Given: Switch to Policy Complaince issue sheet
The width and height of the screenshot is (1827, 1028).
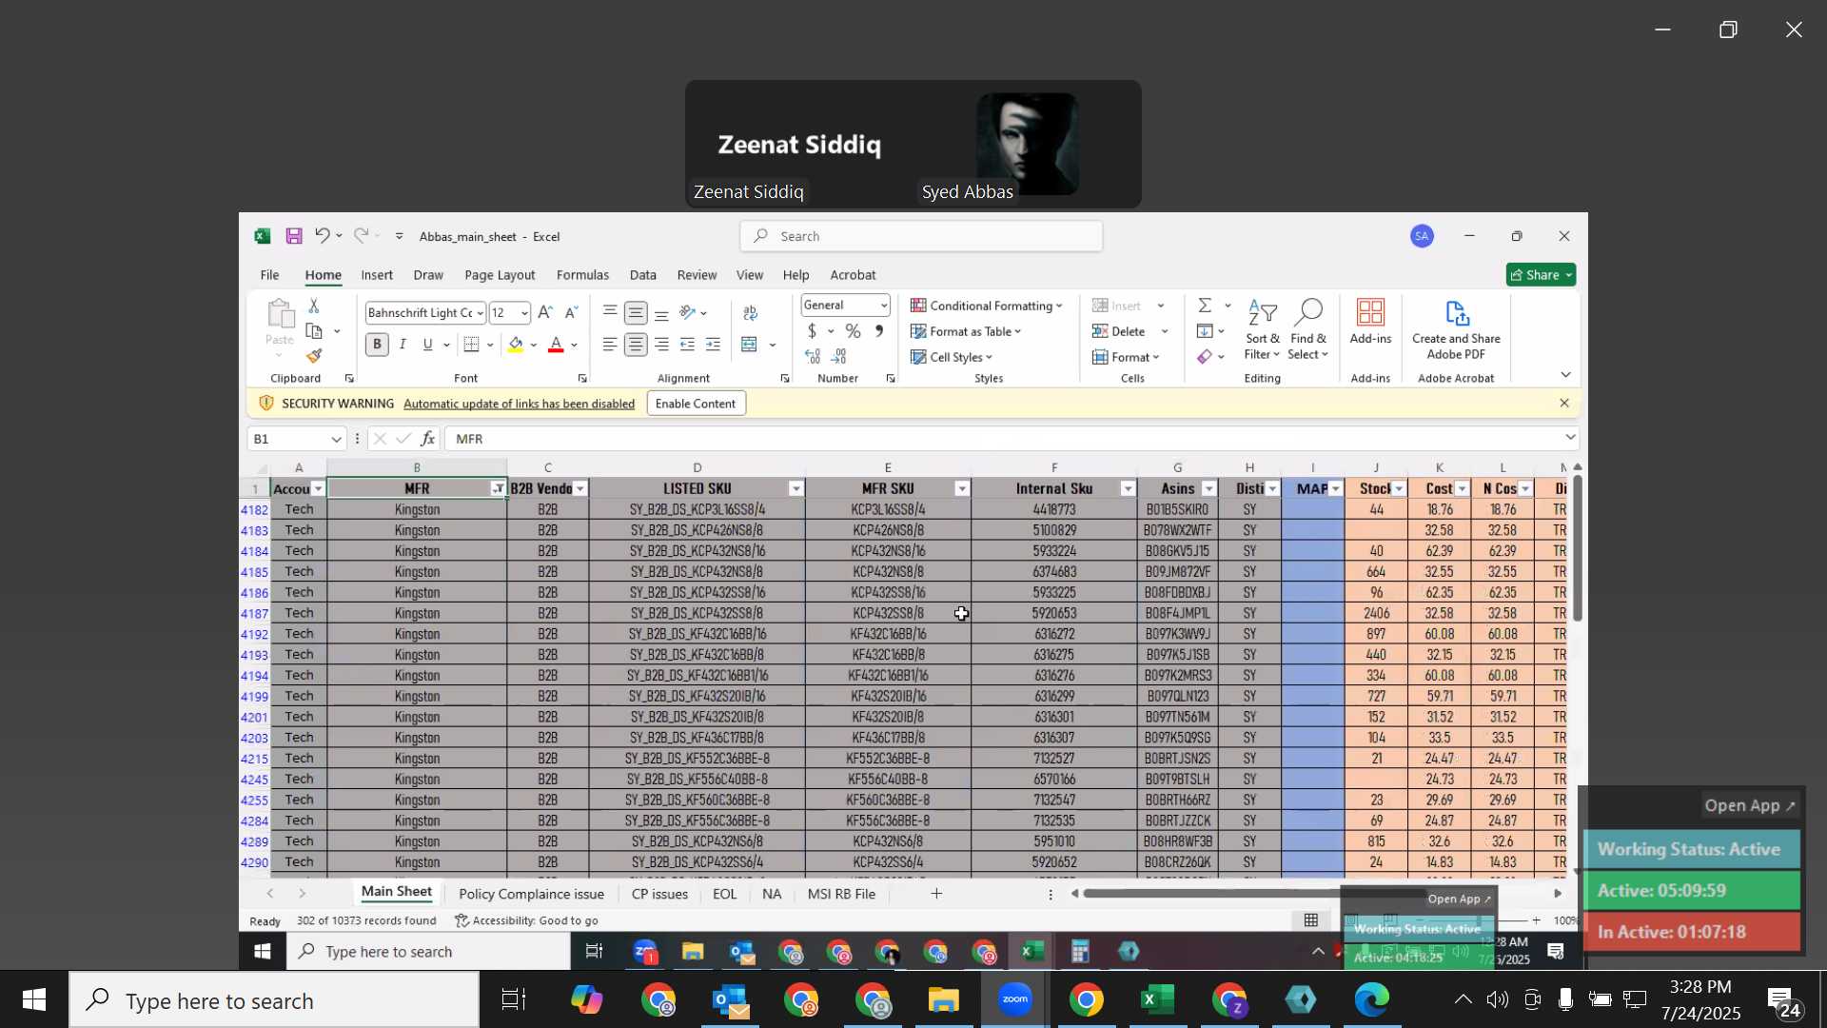Looking at the screenshot, I should (x=531, y=894).
